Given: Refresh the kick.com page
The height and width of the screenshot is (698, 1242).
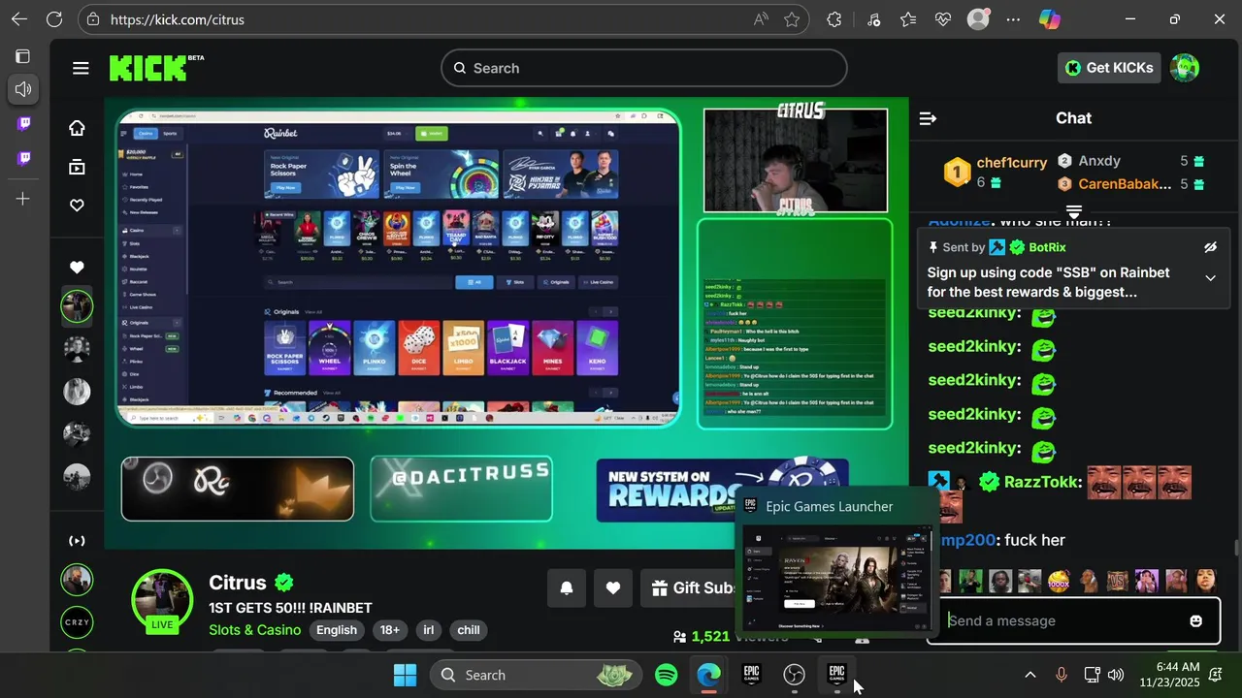Looking at the screenshot, I should [54, 19].
